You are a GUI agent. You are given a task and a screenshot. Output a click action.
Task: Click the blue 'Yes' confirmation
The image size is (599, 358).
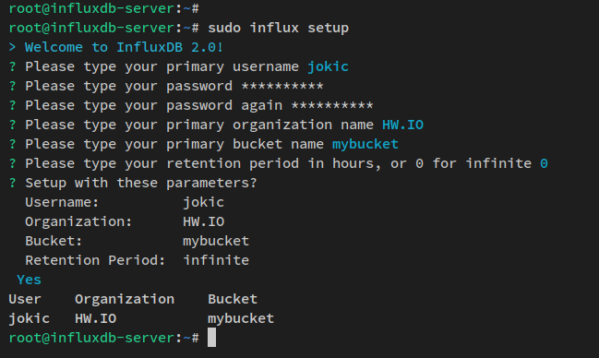point(29,280)
